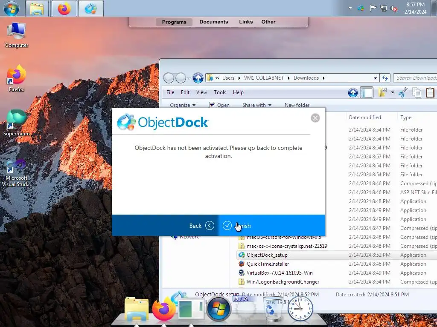Switch to the Documents tab
This screenshot has width=437, height=327.
(214, 22)
